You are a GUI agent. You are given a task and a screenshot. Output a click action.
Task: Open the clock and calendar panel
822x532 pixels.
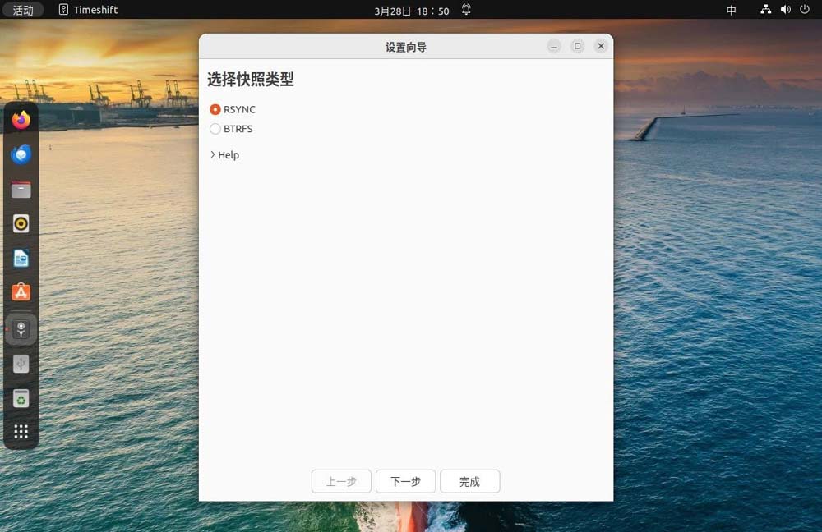point(411,10)
